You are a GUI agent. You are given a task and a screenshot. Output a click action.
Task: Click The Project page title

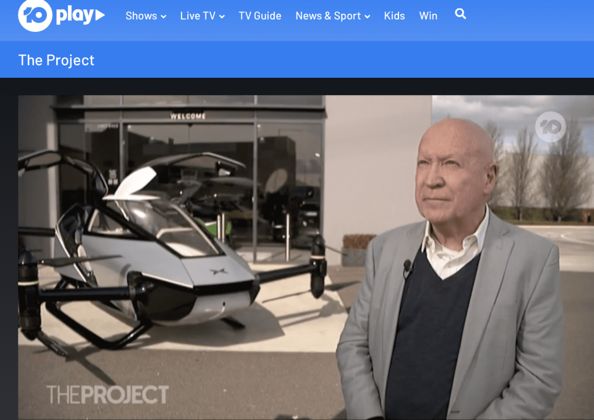(x=56, y=60)
